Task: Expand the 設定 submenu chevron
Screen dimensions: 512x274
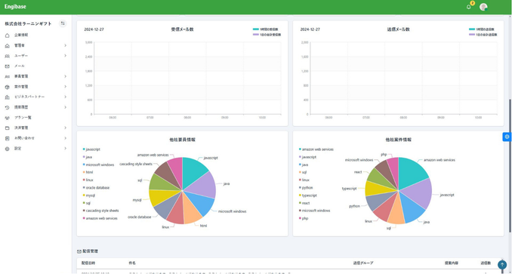Action: (x=65, y=149)
